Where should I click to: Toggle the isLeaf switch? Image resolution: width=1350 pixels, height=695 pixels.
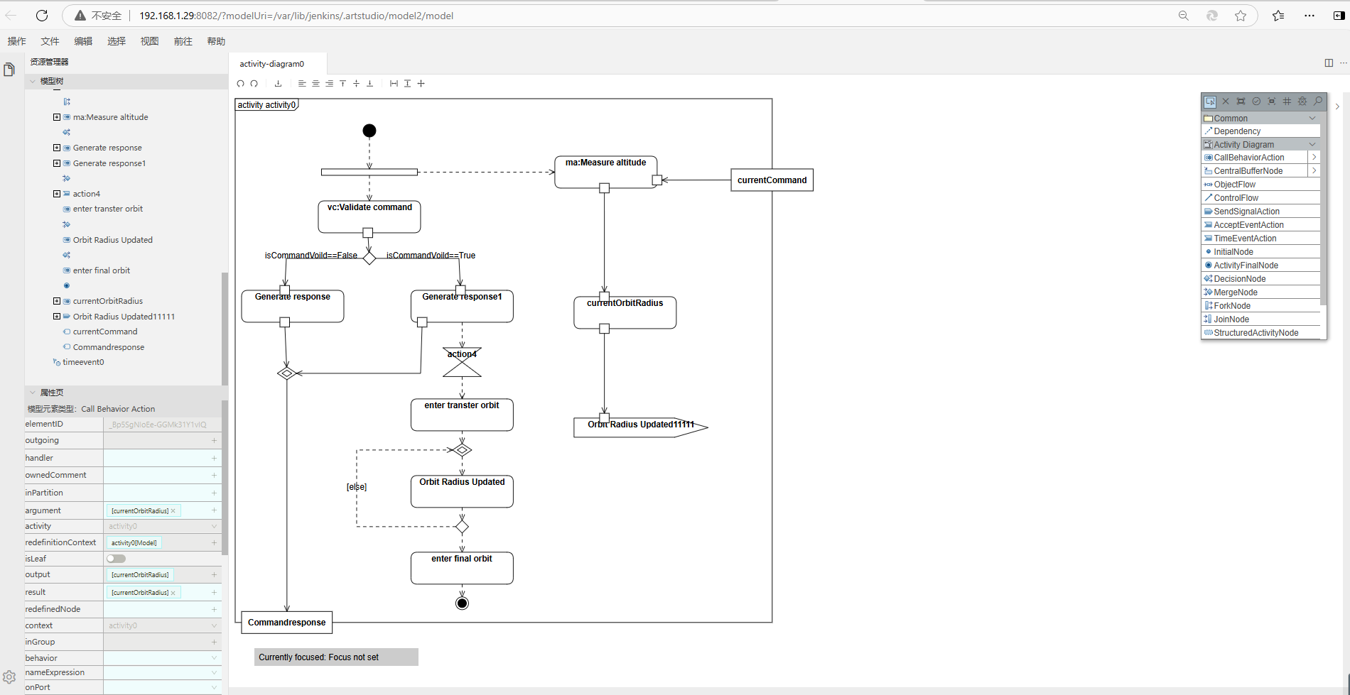pos(116,559)
